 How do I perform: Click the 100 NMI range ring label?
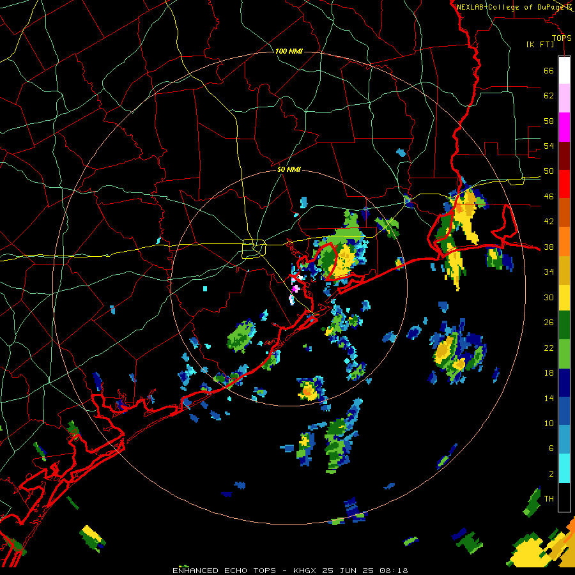tap(289, 51)
